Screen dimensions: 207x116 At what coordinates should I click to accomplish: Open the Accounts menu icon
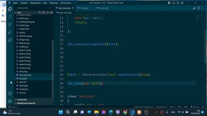pyautogui.click(x=10, y=93)
